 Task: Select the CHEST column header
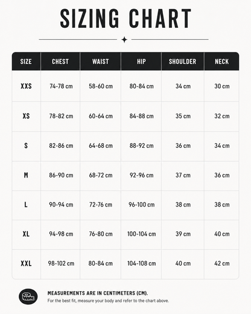tap(60, 62)
